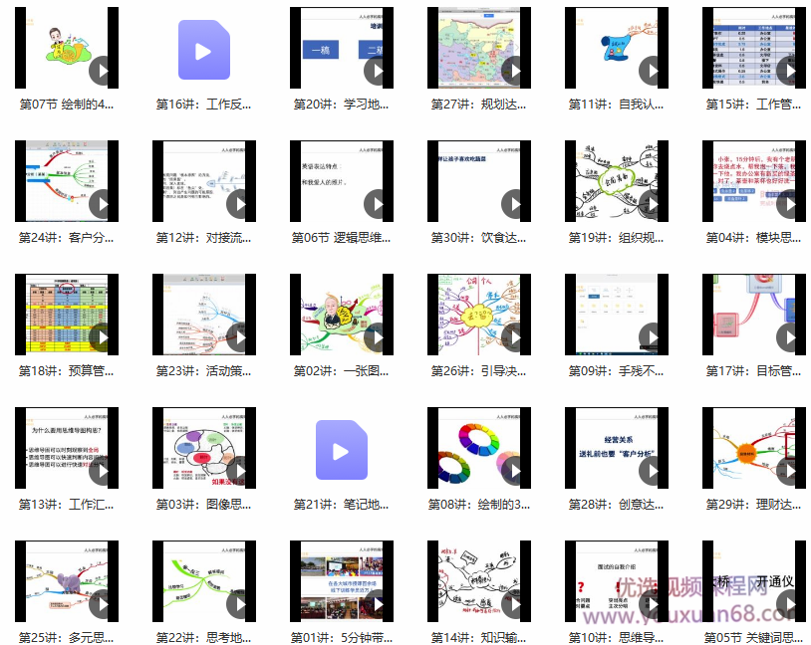Click the play button on 第13讲 工作汇 video
This screenshot has width=811, height=645.
[101, 471]
